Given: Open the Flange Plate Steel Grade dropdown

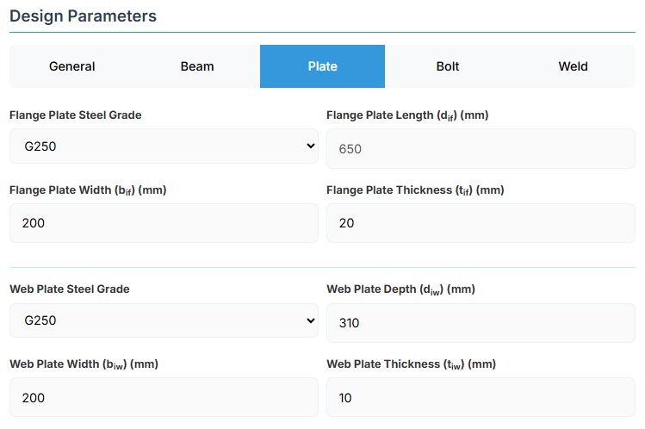Looking at the screenshot, I should pos(164,146).
